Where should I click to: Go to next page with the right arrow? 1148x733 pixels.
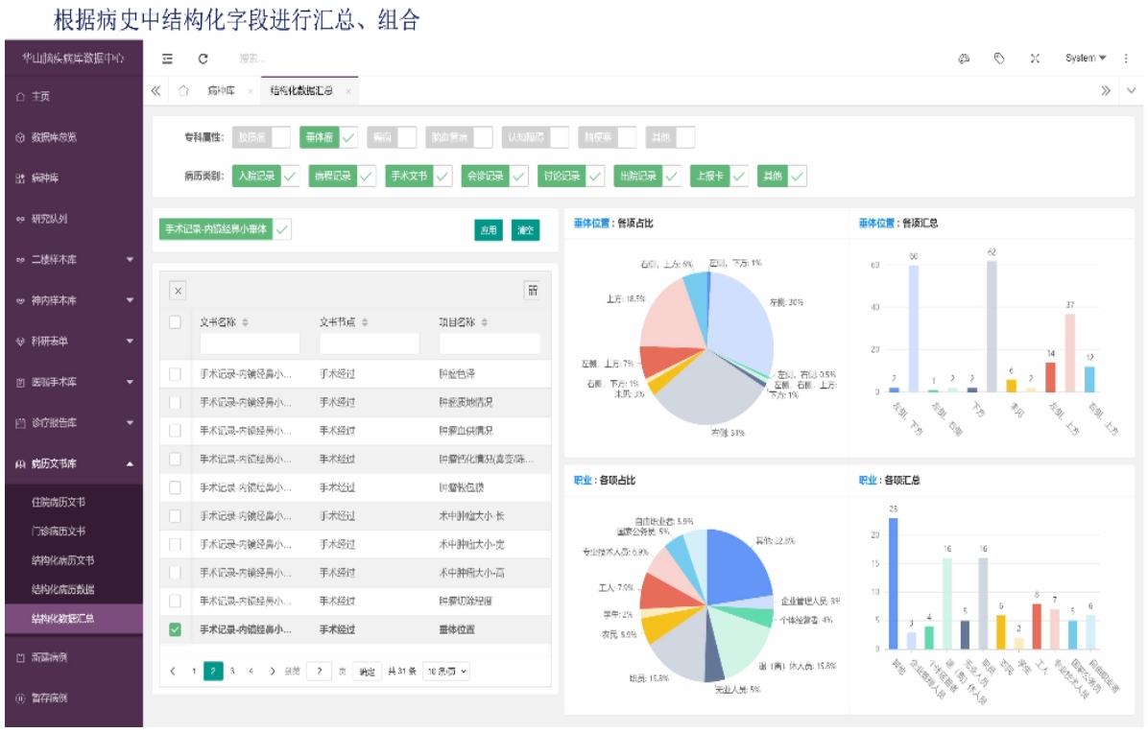coord(273,672)
